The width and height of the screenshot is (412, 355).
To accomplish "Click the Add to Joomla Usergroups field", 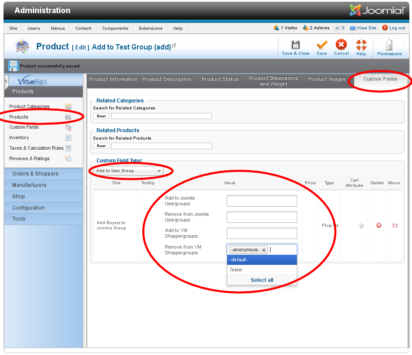I will [262, 201].
